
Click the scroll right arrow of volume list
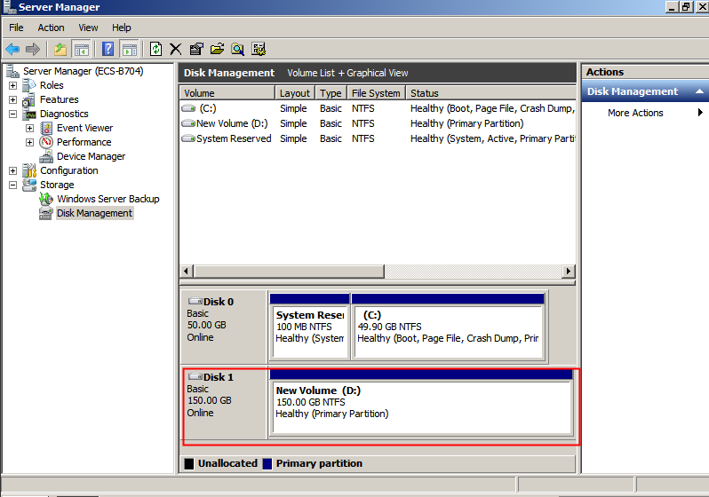tap(569, 271)
